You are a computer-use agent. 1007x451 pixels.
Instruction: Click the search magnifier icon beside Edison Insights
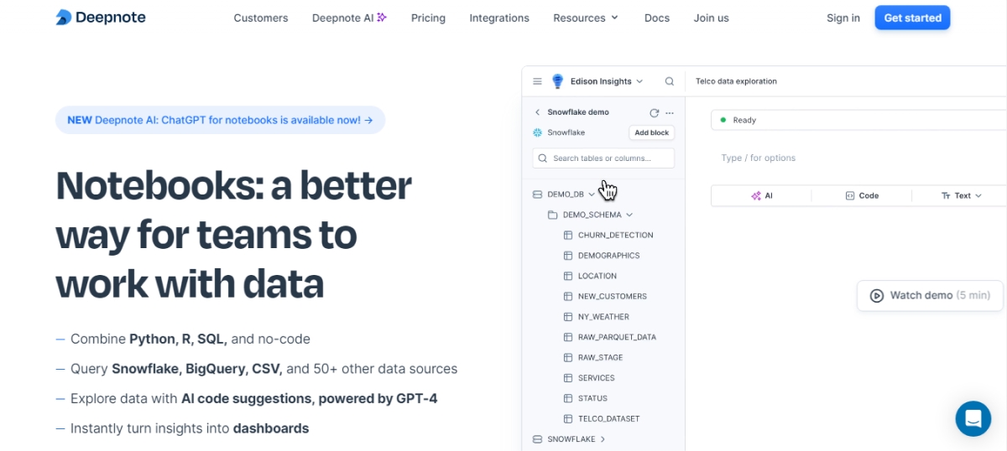(x=669, y=81)
